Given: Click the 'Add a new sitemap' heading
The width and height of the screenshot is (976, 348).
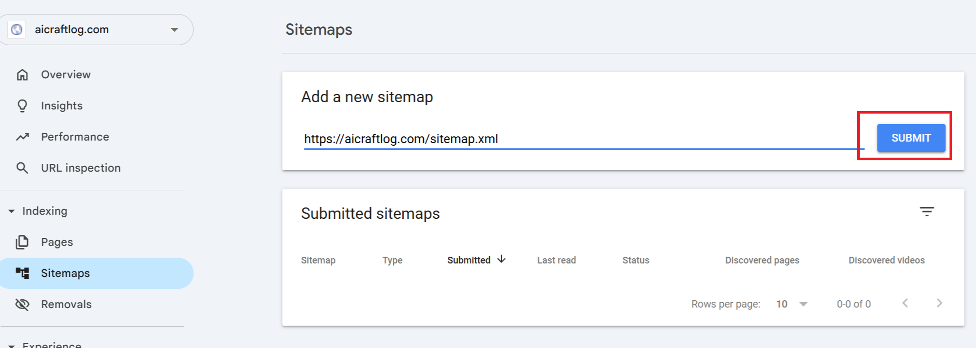Looking at the screenshot, I should click(367, 97).
